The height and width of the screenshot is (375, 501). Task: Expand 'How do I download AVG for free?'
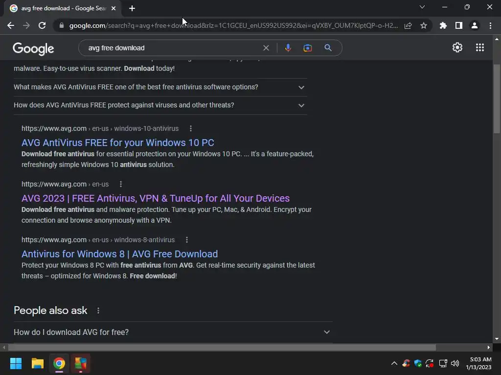click(x=173, y=332)
